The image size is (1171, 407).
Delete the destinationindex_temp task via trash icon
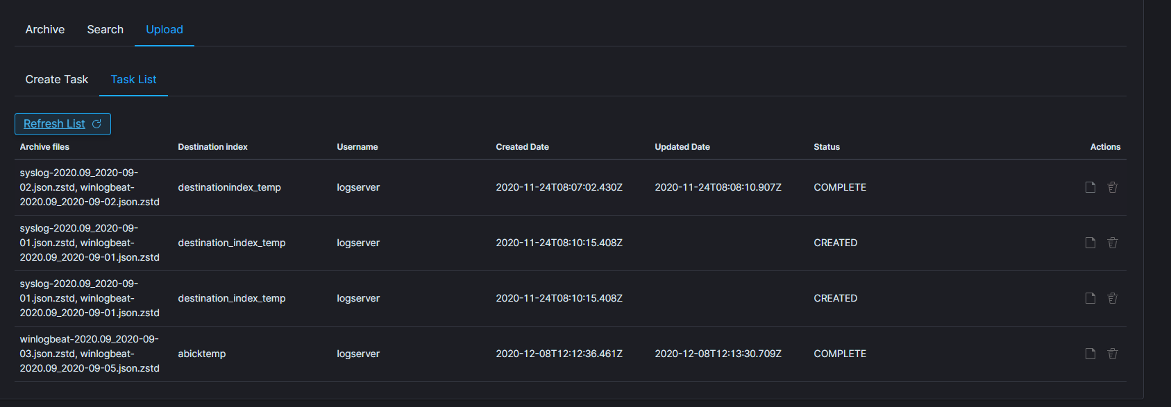[1113, 187]
